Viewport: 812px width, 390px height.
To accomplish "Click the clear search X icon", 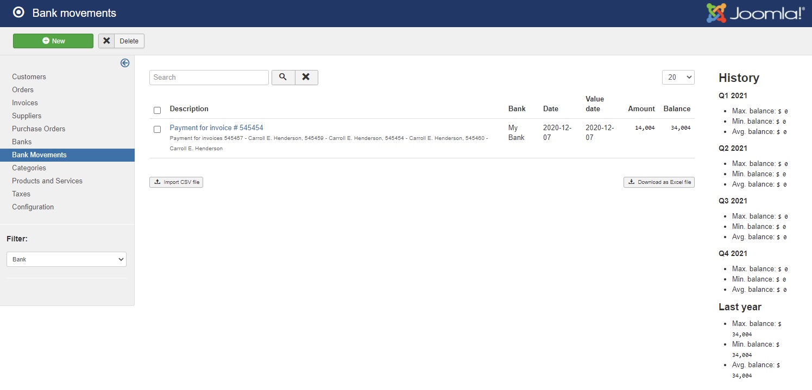I will 306,77.
